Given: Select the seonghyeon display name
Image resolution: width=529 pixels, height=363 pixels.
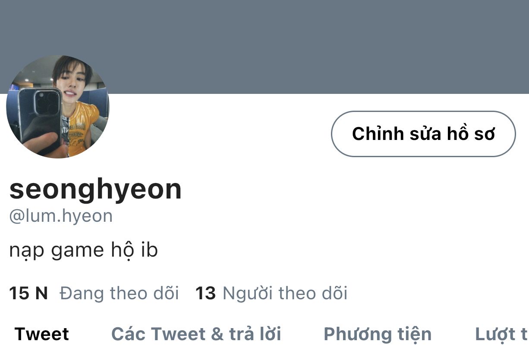Looking at the screenshot, I should pyautogui.click(x=95, y=189).
